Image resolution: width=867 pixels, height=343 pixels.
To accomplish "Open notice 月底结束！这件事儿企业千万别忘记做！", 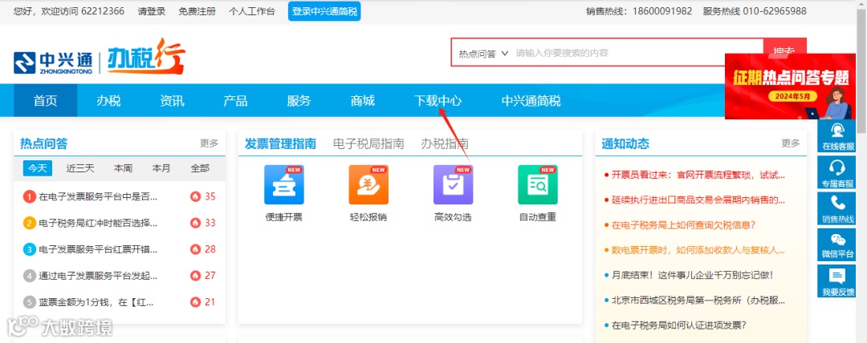I will point(692,275).
